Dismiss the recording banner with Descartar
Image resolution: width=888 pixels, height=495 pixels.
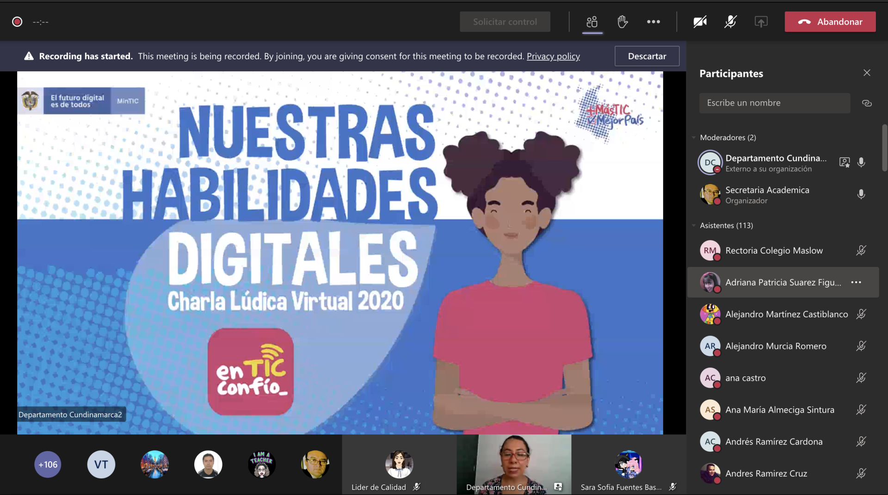(647, 56)
